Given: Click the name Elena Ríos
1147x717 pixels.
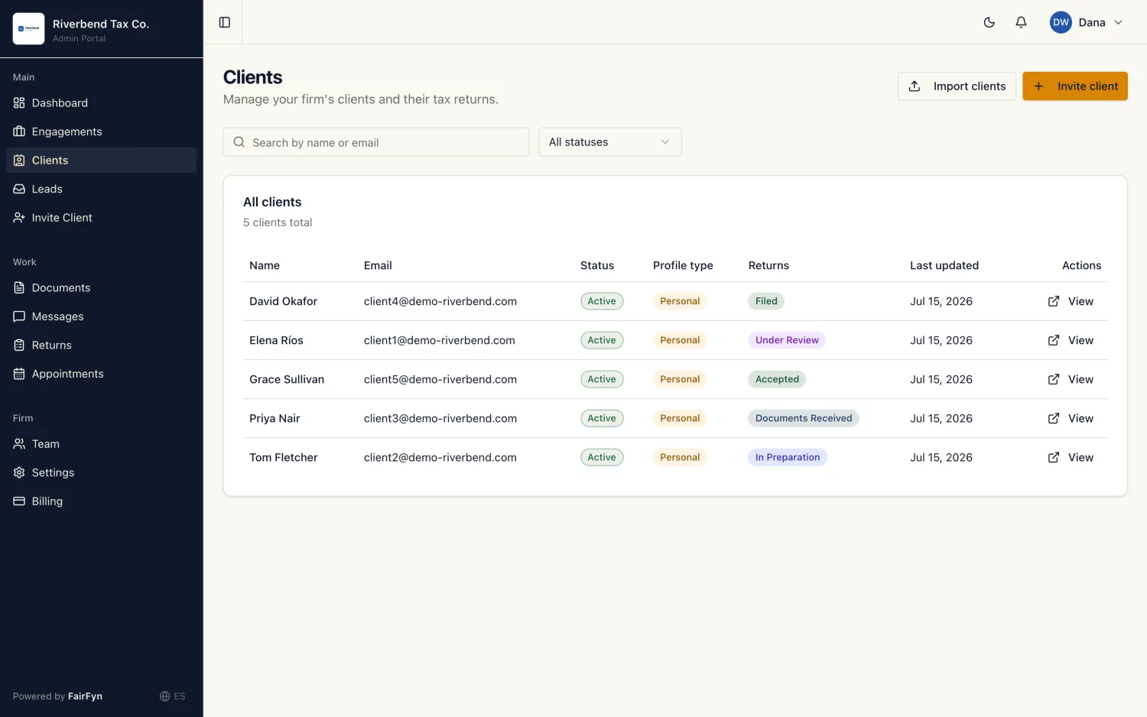Looking at the screenshot, I should (x=276, y=340).
